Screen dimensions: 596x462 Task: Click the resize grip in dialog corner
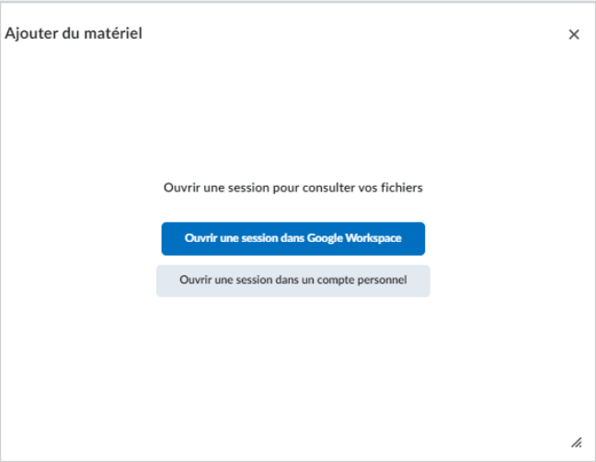577,443
